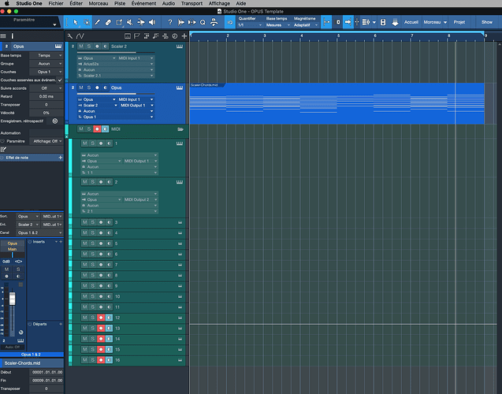Open instrument editor on Scaler 2 track

[x=180, y=46]
